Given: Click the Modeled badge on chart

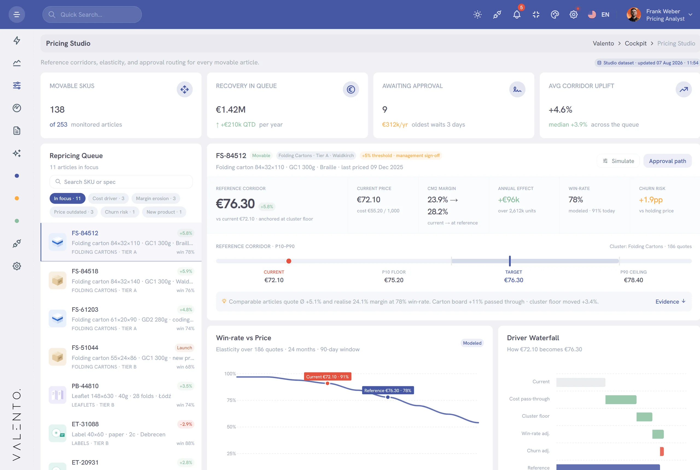Looking at the screenshot, I should point(472,343).
